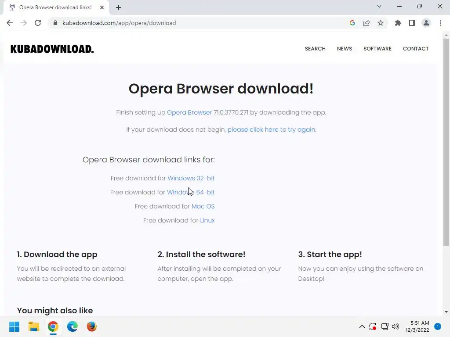This screenshot has height=337, width=450.
Task: Bookmark this page with the star
Action: [x=381, y=23]
